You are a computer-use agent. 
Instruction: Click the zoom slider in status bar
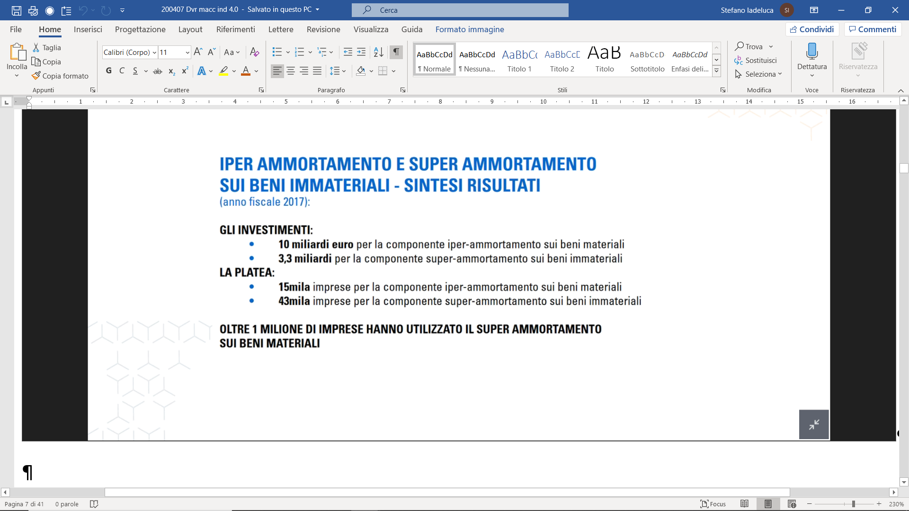853,504
